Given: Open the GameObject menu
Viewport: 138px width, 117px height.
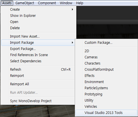Looking at the screenshot, I should 25,3.
